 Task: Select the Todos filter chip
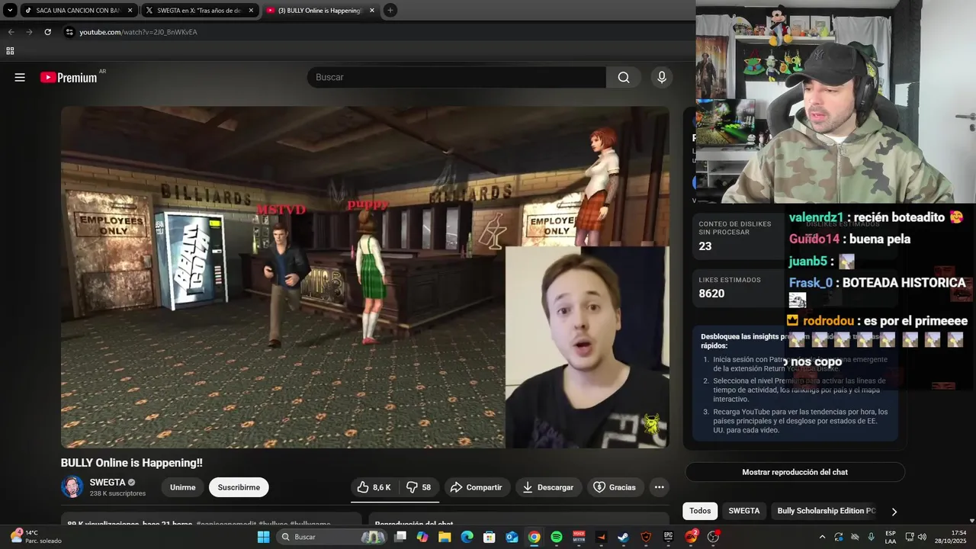pos(700,511)
